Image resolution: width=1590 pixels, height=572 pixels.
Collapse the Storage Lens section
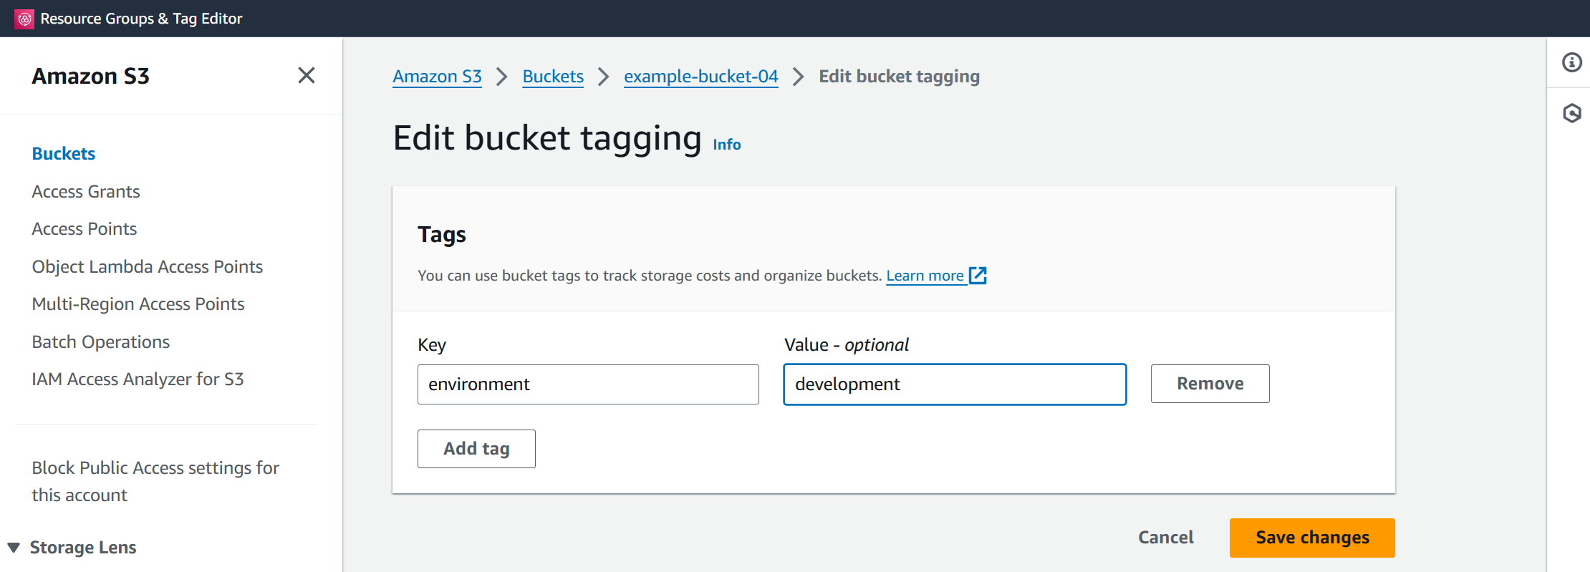click(14, 548)
